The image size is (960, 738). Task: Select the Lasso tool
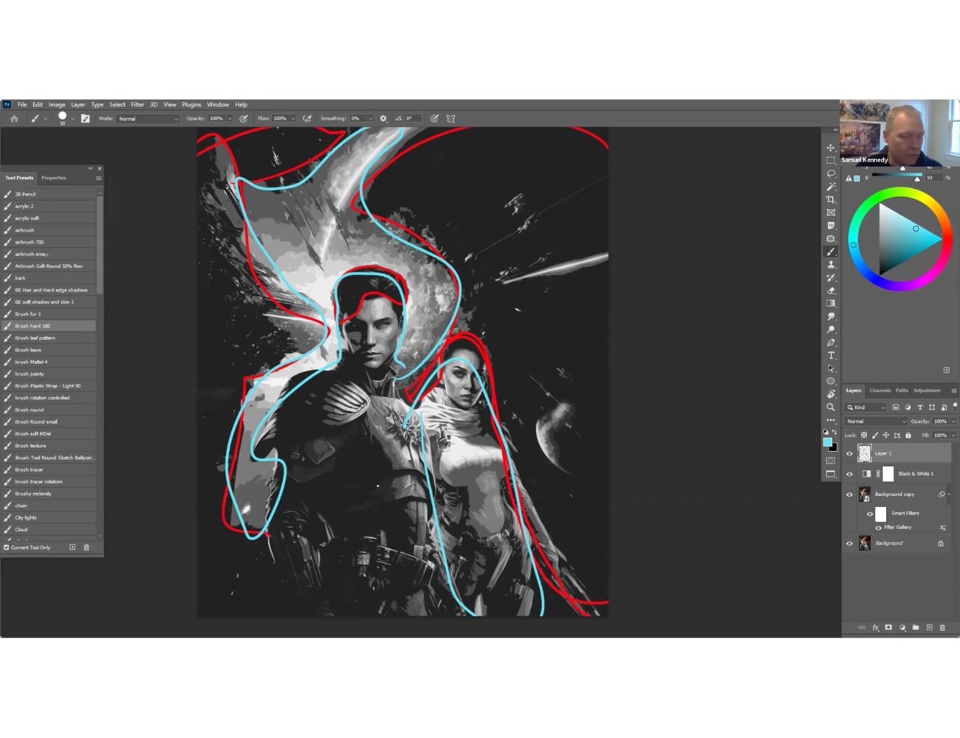pos(831,172)
